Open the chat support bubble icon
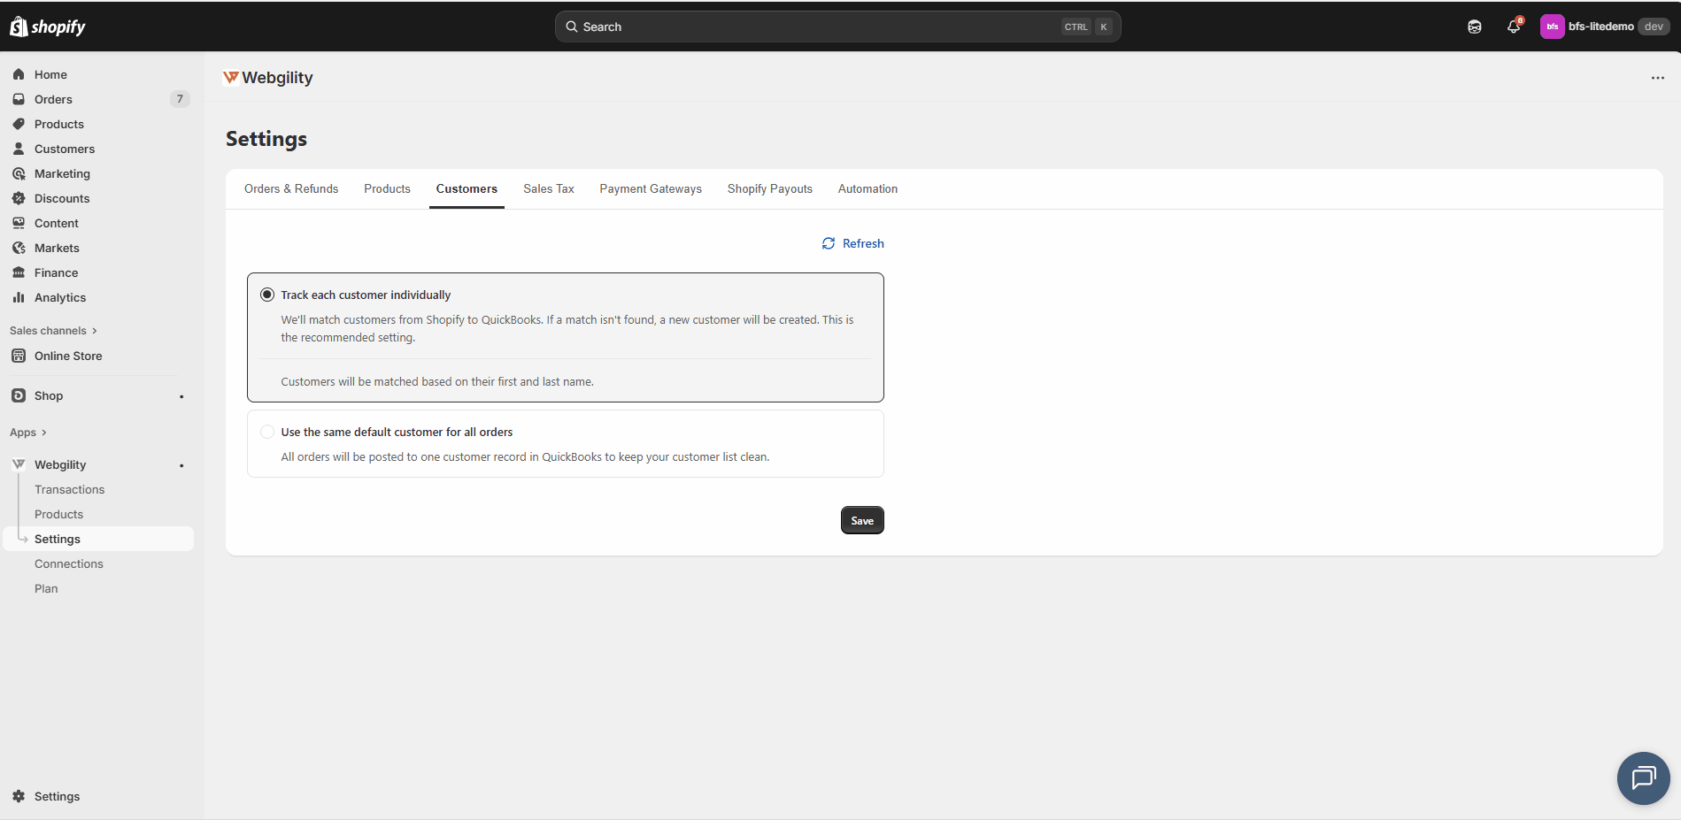 pyautogui.click(x=1643, y=778)
